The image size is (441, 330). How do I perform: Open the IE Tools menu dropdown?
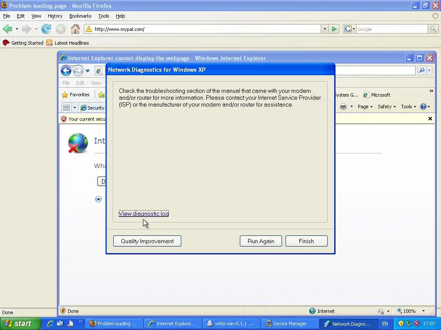408,107
